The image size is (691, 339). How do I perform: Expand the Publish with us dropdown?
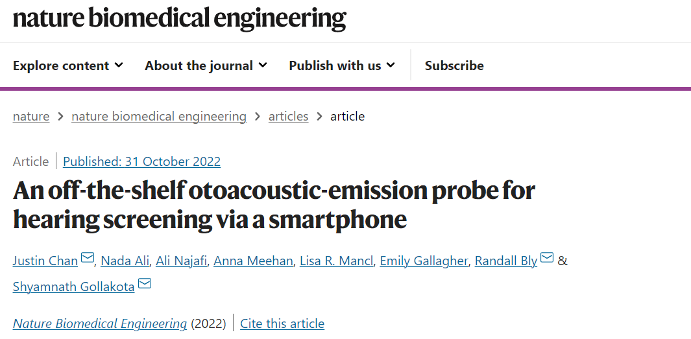(x=342, y=65)
